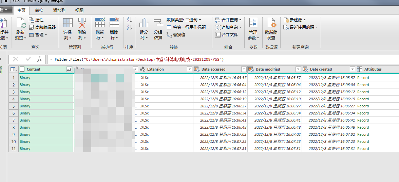The image size is (399, 182).
Task: Click the 追加查询 append queries icon
Action: click(x=217, y=27)
